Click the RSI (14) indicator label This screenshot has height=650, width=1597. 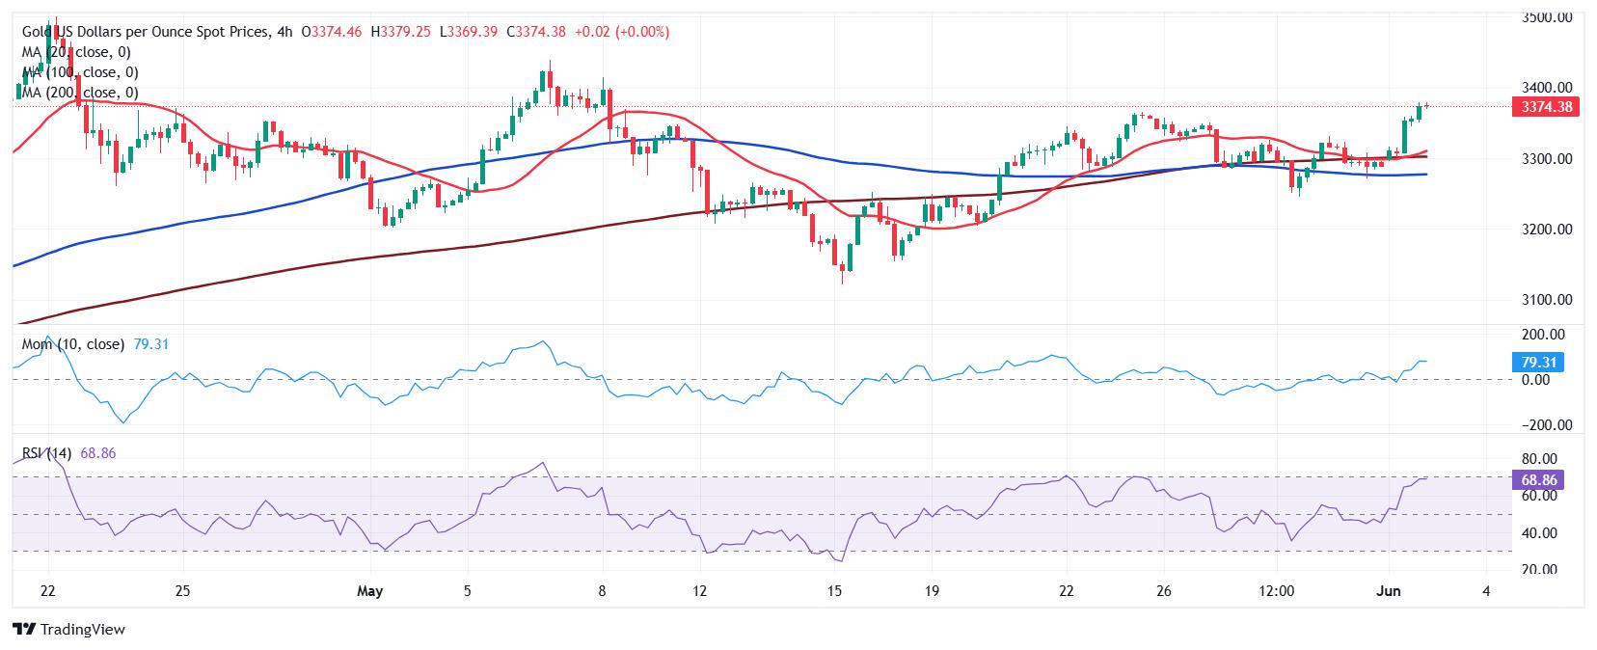pyautogui.click(x=46, y=452)
